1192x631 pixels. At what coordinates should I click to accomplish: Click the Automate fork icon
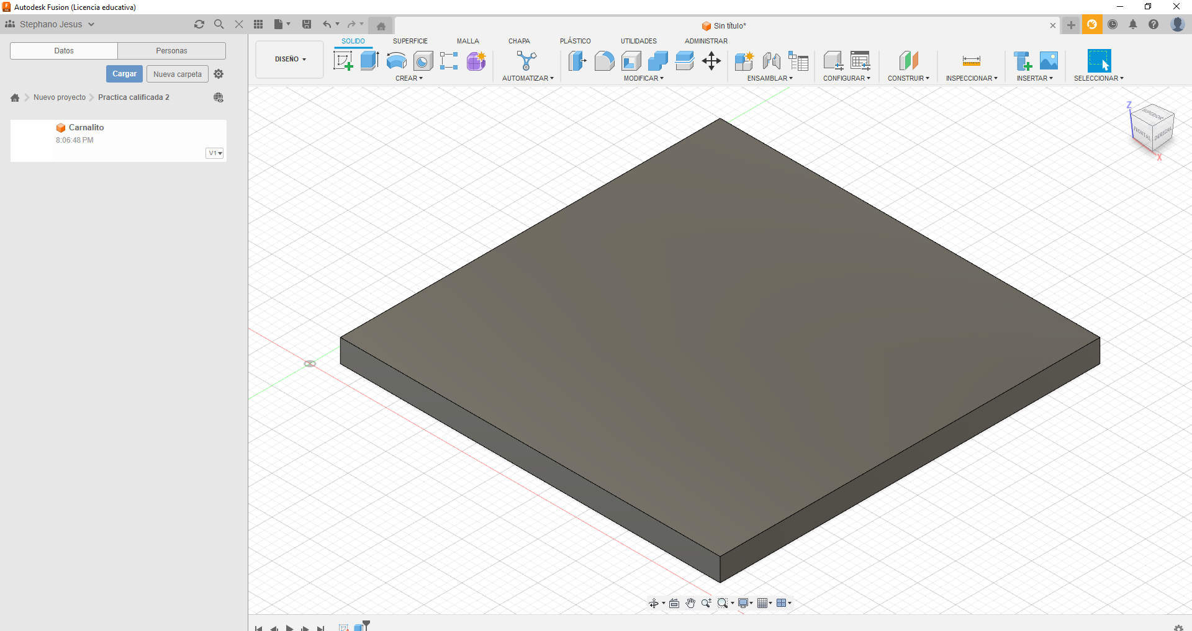coord(526,61)
